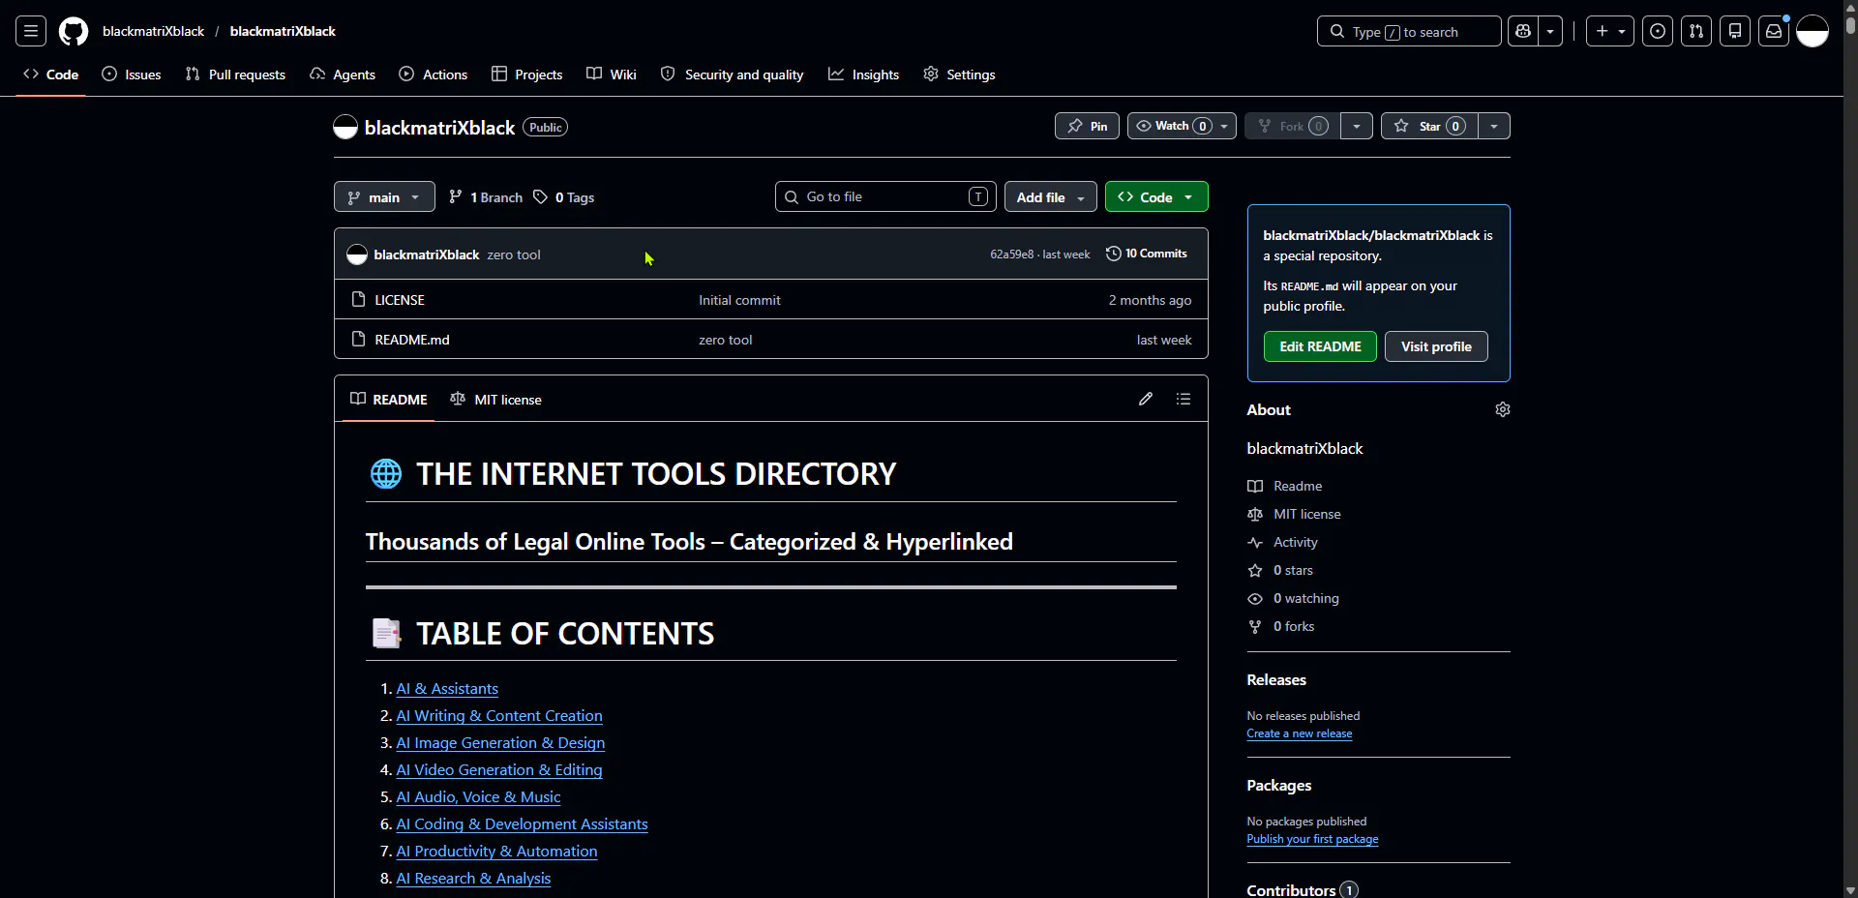Image resolution: width=1858 pixels, height=898 pixels.
Task: Jump to 'AI & Assistants' section
Action: click(447, 689)
